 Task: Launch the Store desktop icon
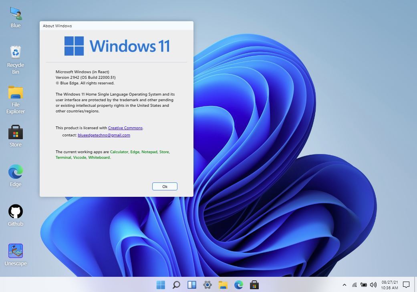tap(16, 136)
